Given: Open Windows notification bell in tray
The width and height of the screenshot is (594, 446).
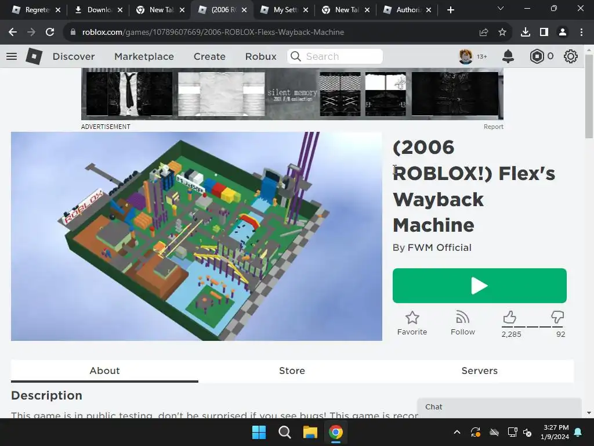Looking at the screenshot, I should pos(578,432).
